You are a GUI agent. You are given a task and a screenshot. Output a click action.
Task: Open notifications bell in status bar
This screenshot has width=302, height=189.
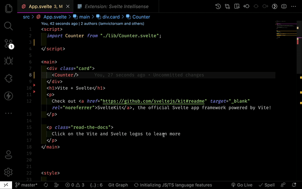(294, 185)
